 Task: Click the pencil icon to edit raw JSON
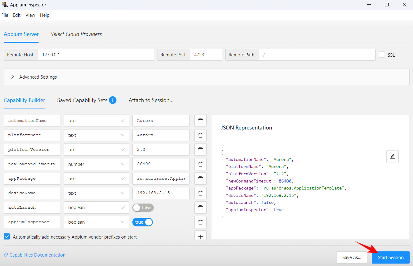coord(392,156)
